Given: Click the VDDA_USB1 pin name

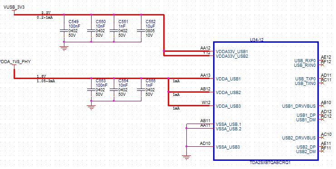Looking at the screenshot, I should pos(228,79).
